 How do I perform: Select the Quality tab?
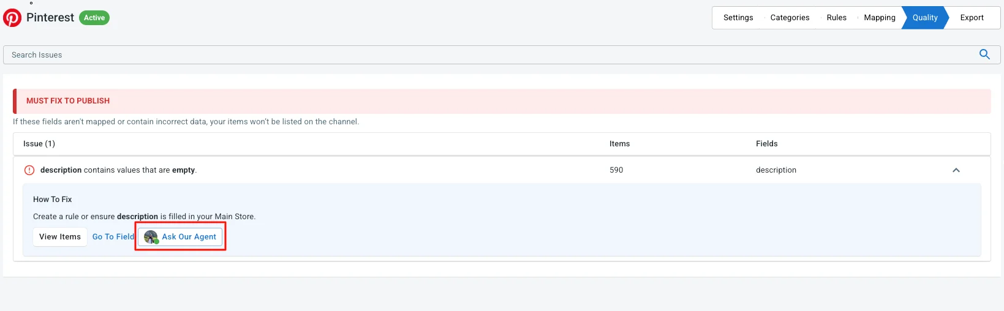point(924,18)
